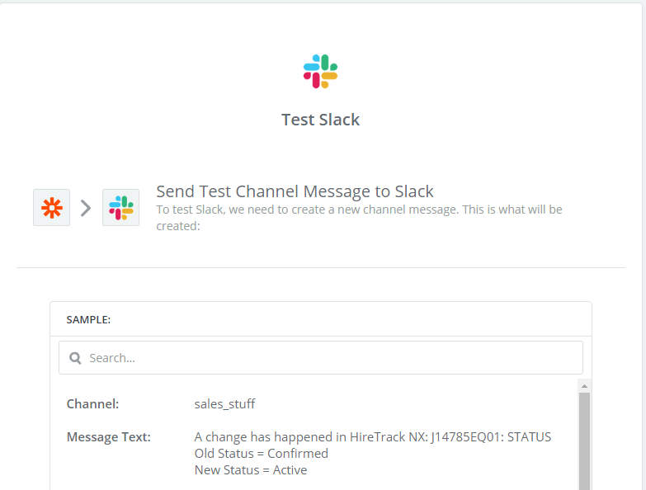Click "J14785EQ01: STATUS" in the message text

491,436
